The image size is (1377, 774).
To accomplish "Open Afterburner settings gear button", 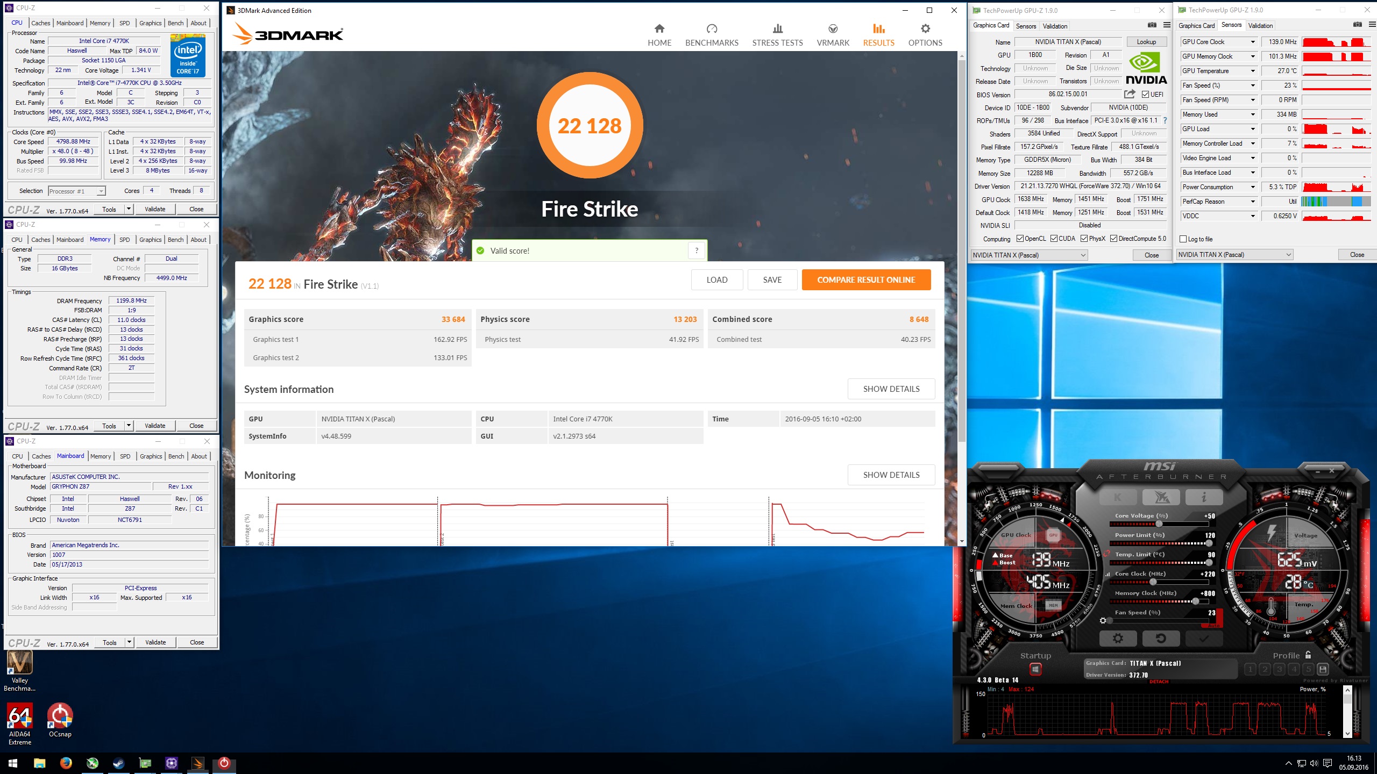I will [1118, 638].
